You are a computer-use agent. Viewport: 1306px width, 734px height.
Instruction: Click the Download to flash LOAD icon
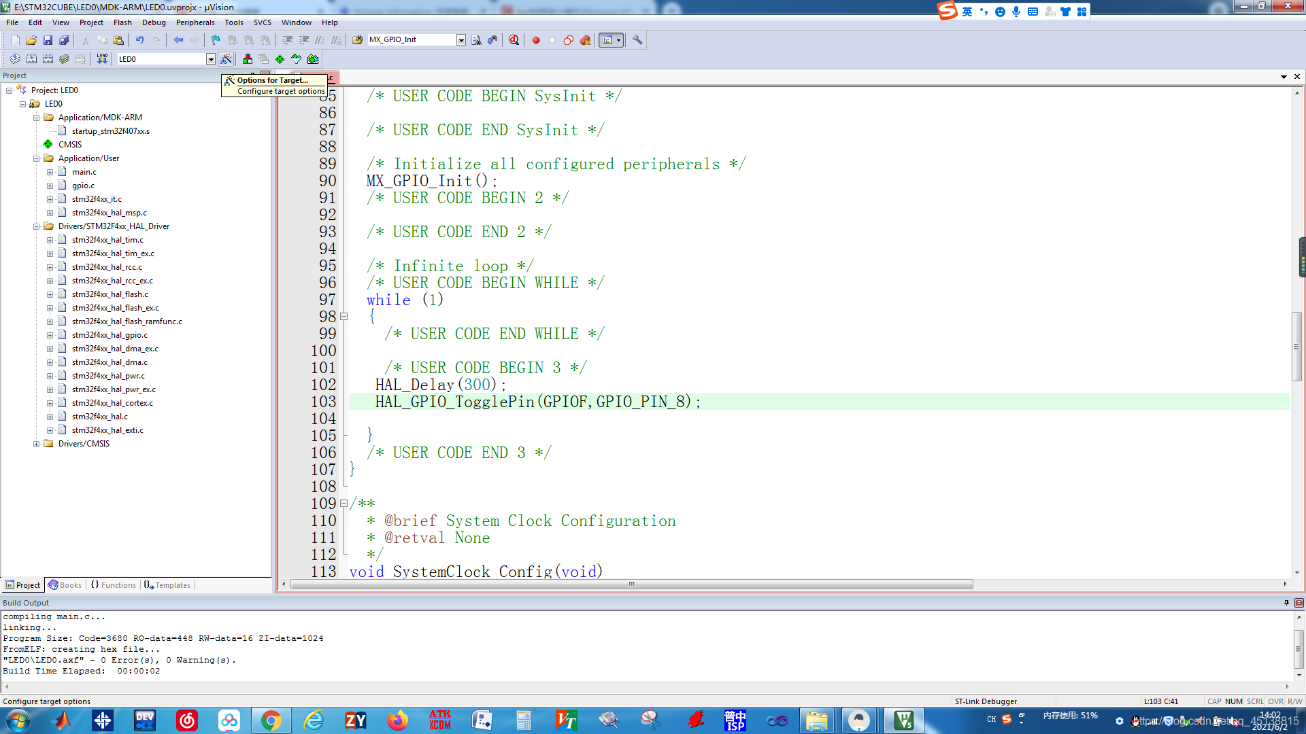click(x=102, y=59)
